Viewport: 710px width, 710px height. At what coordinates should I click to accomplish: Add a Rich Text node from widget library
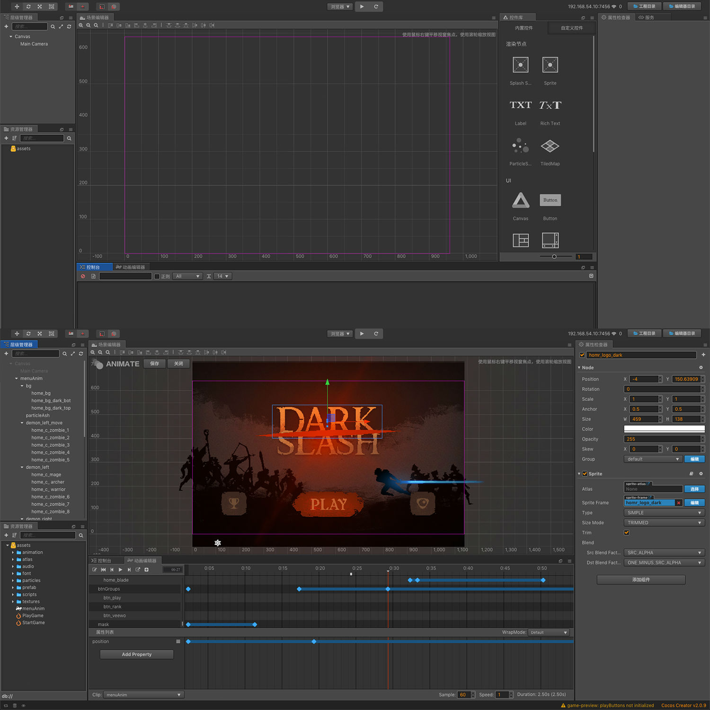click(550, 106)
